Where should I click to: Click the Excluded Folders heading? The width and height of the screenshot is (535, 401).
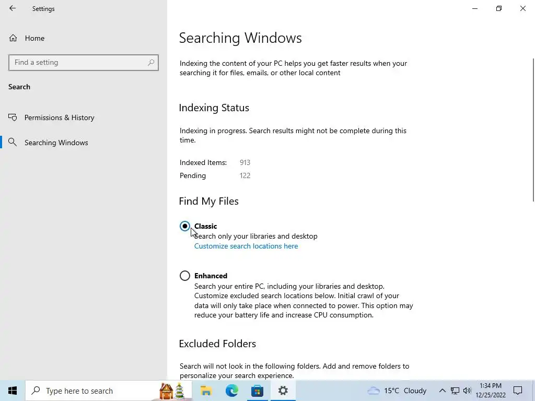pos(217,344)
